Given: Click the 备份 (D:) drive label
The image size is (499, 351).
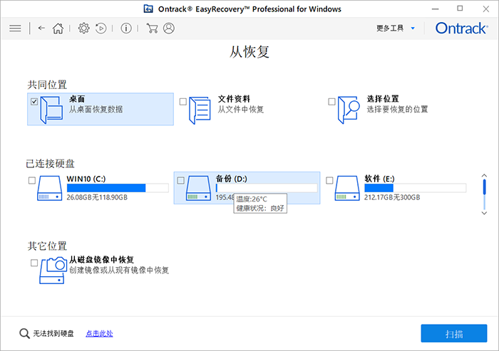Looking at the screenshot, I should click(x=232, y=179).
